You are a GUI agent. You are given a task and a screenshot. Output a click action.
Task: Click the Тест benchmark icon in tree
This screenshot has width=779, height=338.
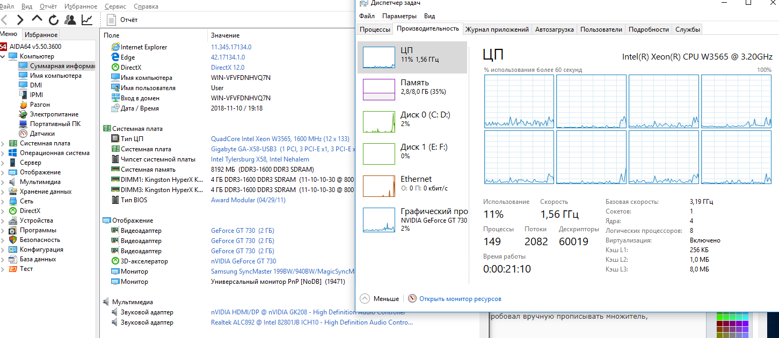point(13,269)
